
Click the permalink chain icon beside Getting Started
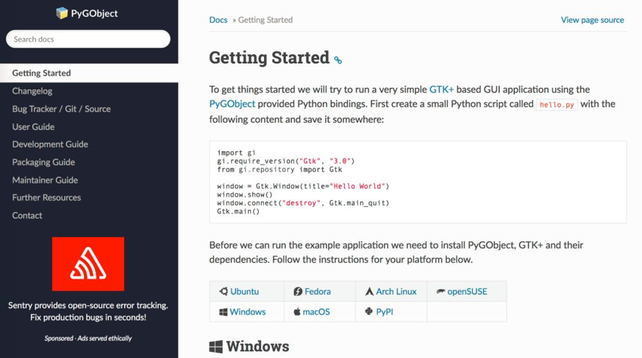pos(338,60)
